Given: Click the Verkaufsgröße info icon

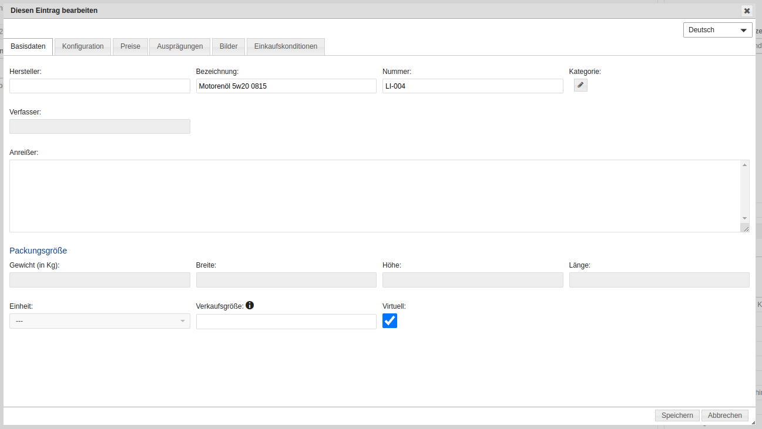Looking at the screenshot, I should click(x=250, y=305).
